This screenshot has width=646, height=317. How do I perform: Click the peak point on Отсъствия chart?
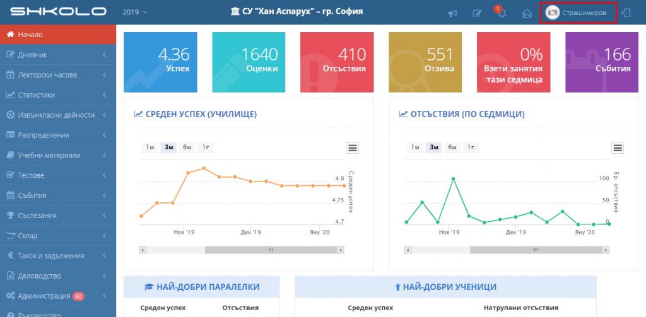[453, 179]
